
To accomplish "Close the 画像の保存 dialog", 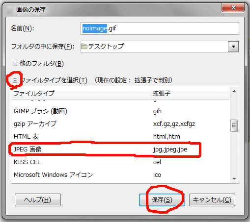I will (x=233, y=7).
